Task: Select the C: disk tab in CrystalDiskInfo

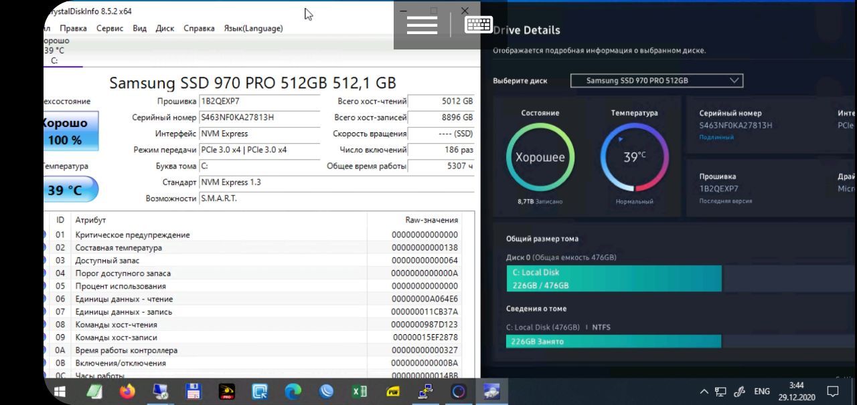Action: [63, 51]
